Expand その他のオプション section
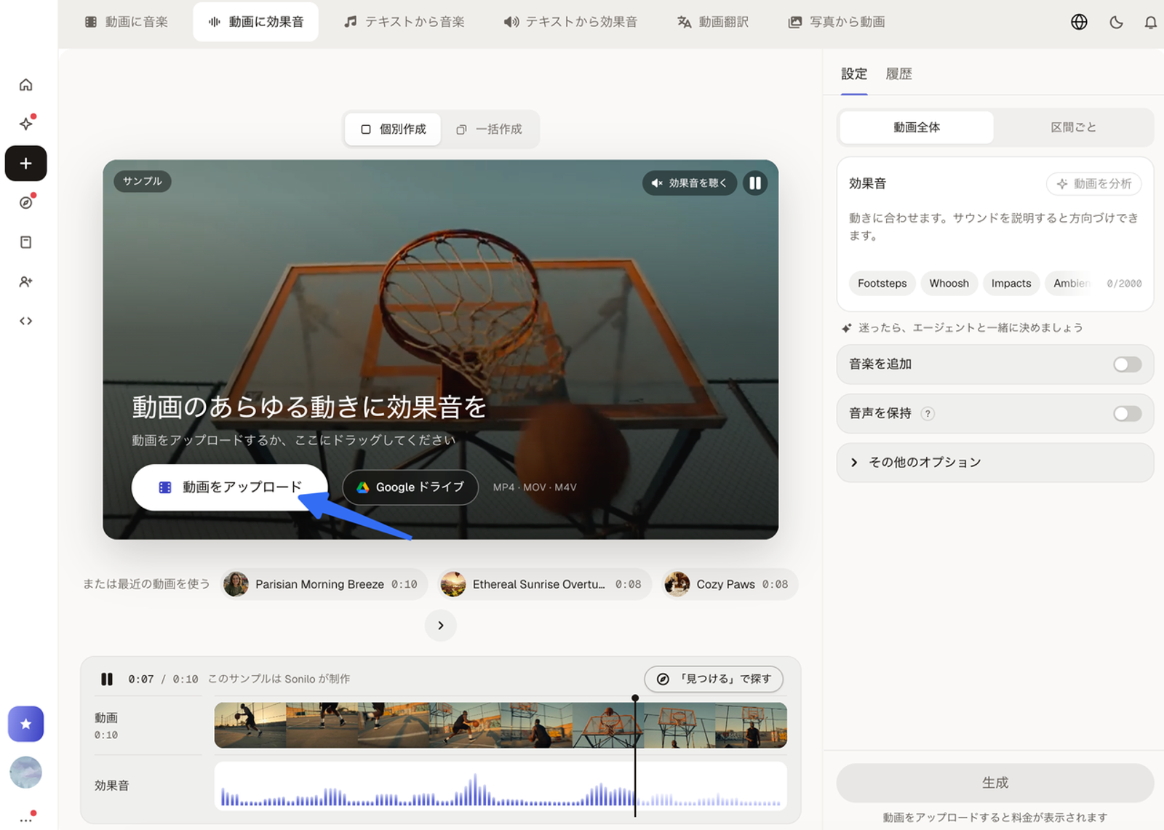 coord(995,463)
